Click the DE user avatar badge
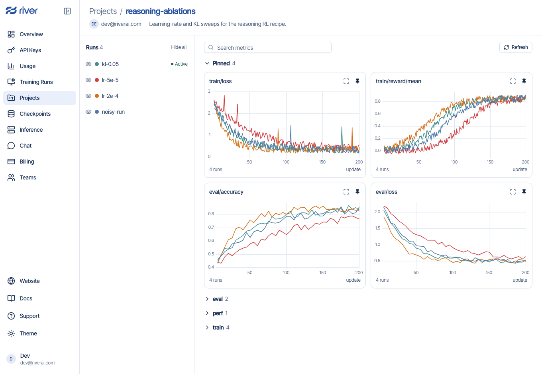 tap(94, 24)
